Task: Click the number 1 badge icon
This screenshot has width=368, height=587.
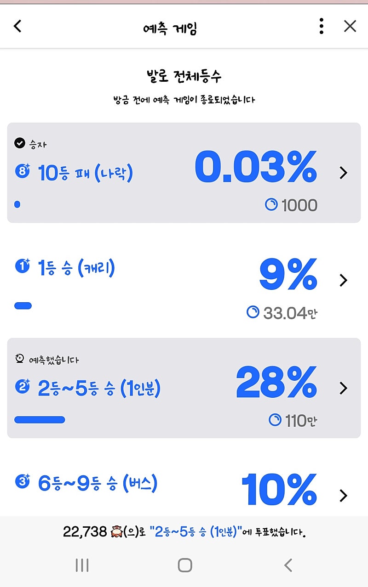Action: pyautogui.click(x=22, y=266)
